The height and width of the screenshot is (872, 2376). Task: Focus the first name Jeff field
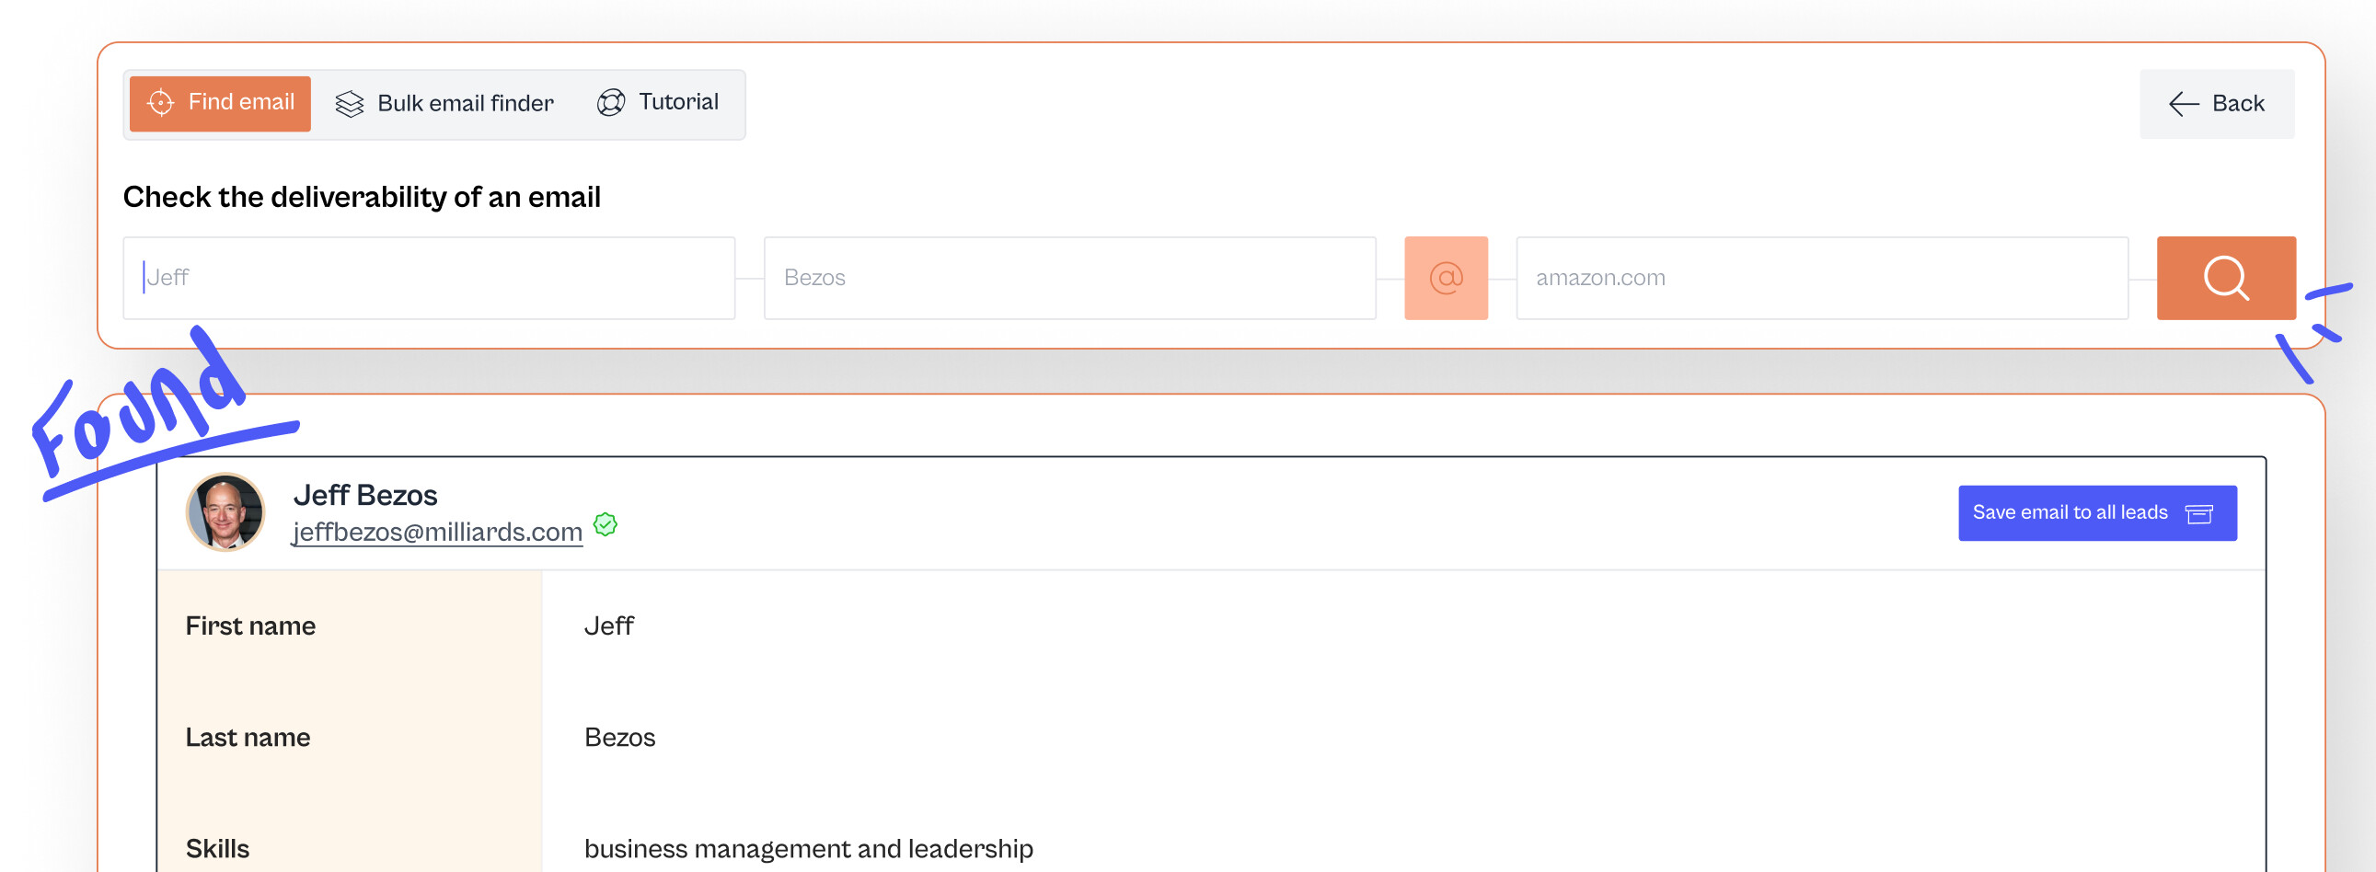click(x=429, y=278)
